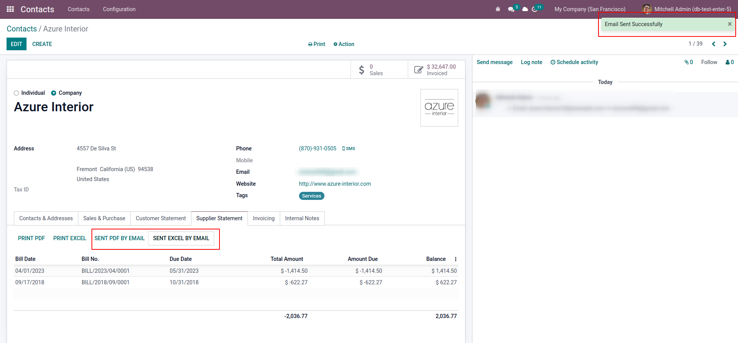Open the Print dropdown
This screenshot has width=738, height=343.
[317, 44]
